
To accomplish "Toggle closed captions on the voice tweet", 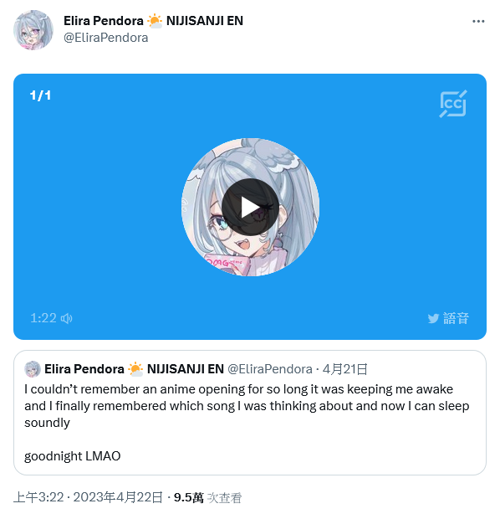I will [x=453, y=104].
